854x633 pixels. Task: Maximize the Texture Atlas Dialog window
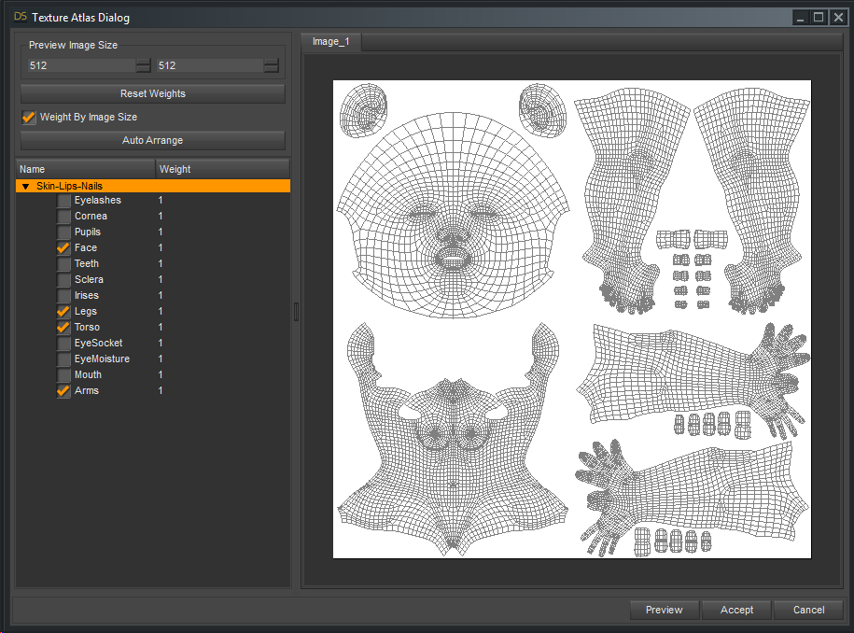click(x=819, y=18)
